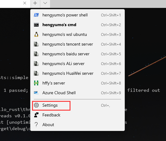Open hengyumo's wsl ubuntu profile

point(78,34)
